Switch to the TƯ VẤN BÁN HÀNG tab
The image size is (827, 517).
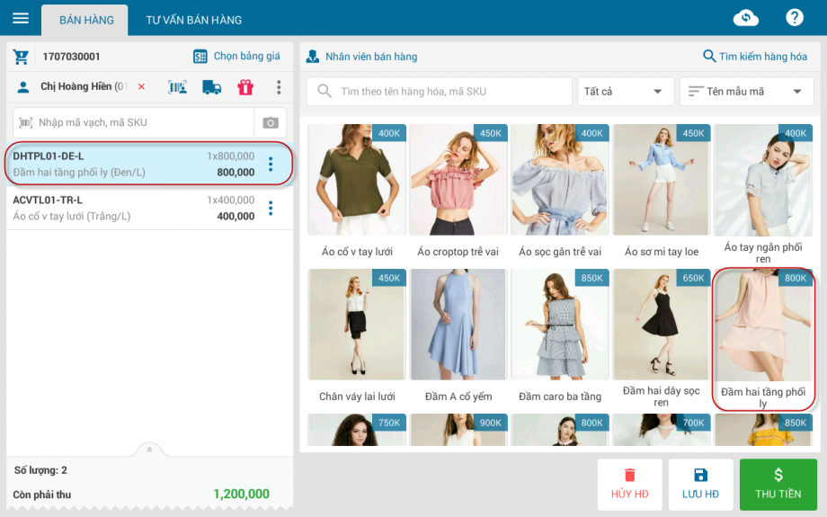[x=193, y=20]
